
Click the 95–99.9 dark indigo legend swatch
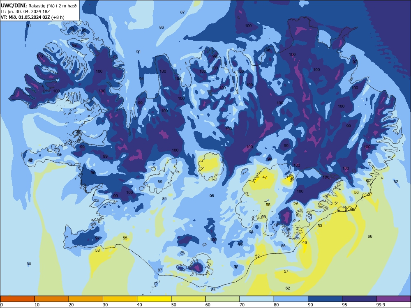pyautogui.click(x=359, y=299)
